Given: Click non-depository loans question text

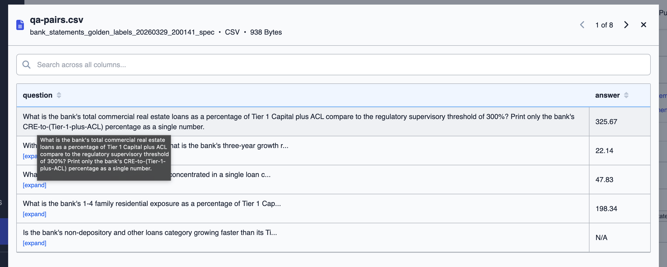Looking at the screenshot, I should coord(150,233).
